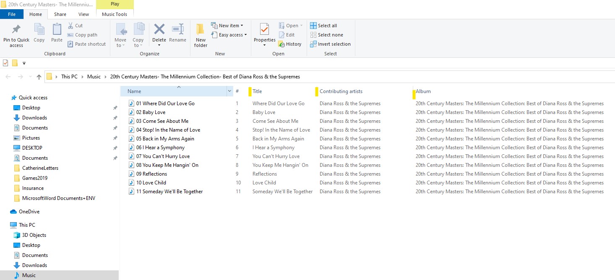
Task: Click the quick access Properties checkmark icon
Action: 5,63
